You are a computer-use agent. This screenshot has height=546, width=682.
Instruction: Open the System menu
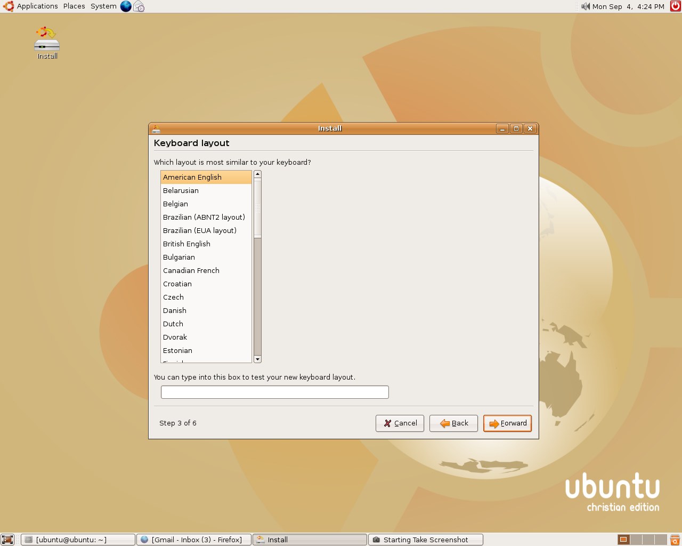103,6
